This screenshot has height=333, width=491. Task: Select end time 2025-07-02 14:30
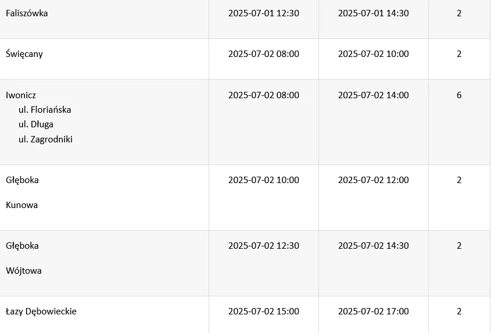click(374, 246)
